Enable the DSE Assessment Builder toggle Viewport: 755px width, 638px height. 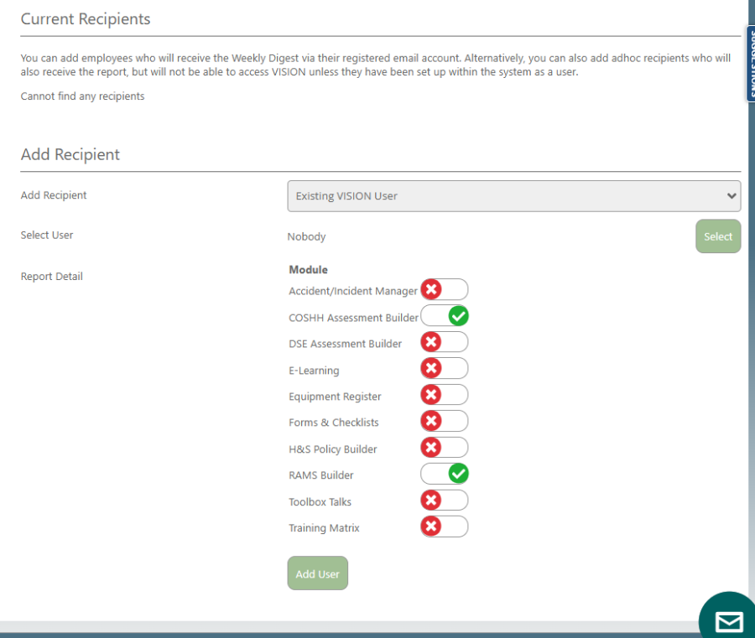point(444,342)
